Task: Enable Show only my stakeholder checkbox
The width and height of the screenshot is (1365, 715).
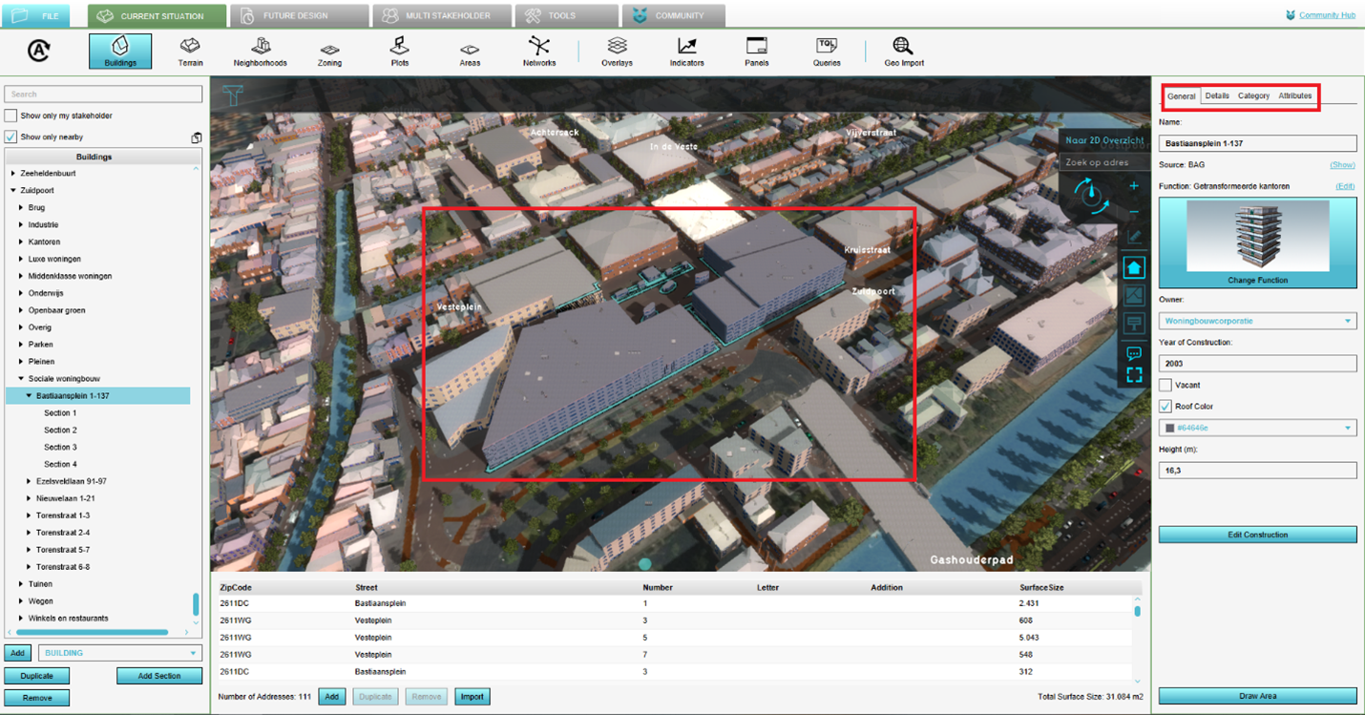Action: (x=11, y=116)
